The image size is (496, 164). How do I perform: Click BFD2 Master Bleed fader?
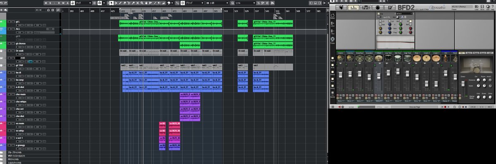(x=463, y=84)
